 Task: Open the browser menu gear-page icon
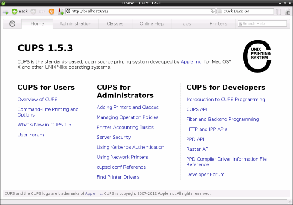click(288, 12)
